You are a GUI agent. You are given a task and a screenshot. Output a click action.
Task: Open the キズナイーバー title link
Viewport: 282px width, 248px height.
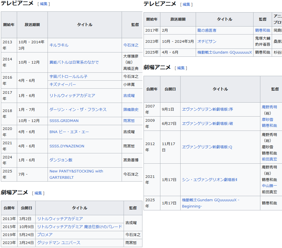63,84
